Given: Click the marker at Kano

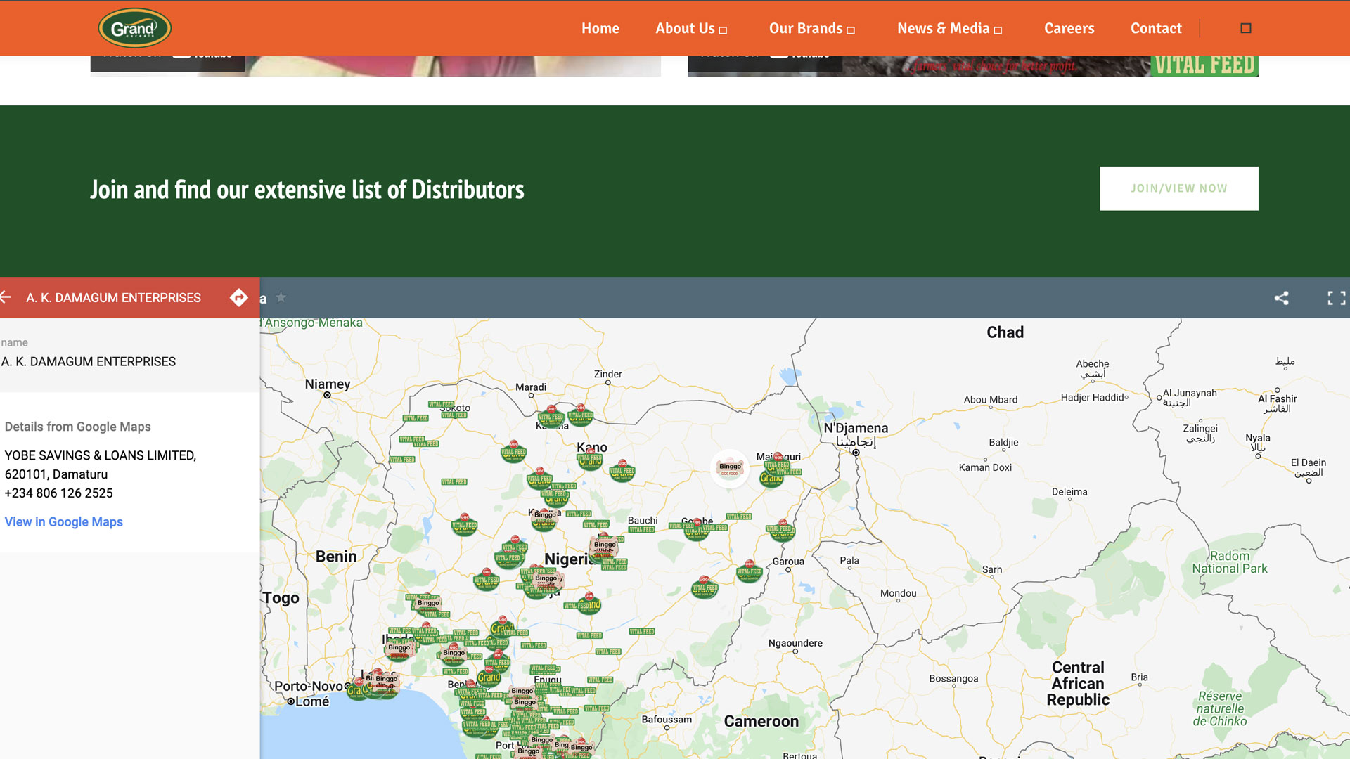Looking at the screenshot, I should click(590, 460).
